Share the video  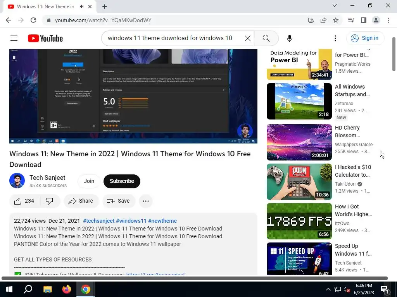[x=81, y=201]
